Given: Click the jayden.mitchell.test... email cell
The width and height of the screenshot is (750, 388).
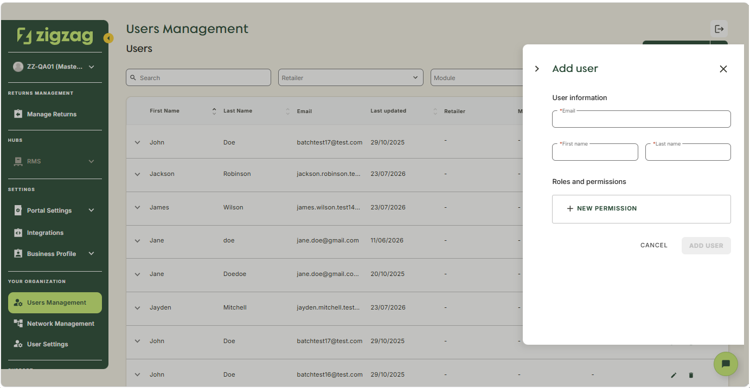Looking at the screenshot, I should point(329,307).
